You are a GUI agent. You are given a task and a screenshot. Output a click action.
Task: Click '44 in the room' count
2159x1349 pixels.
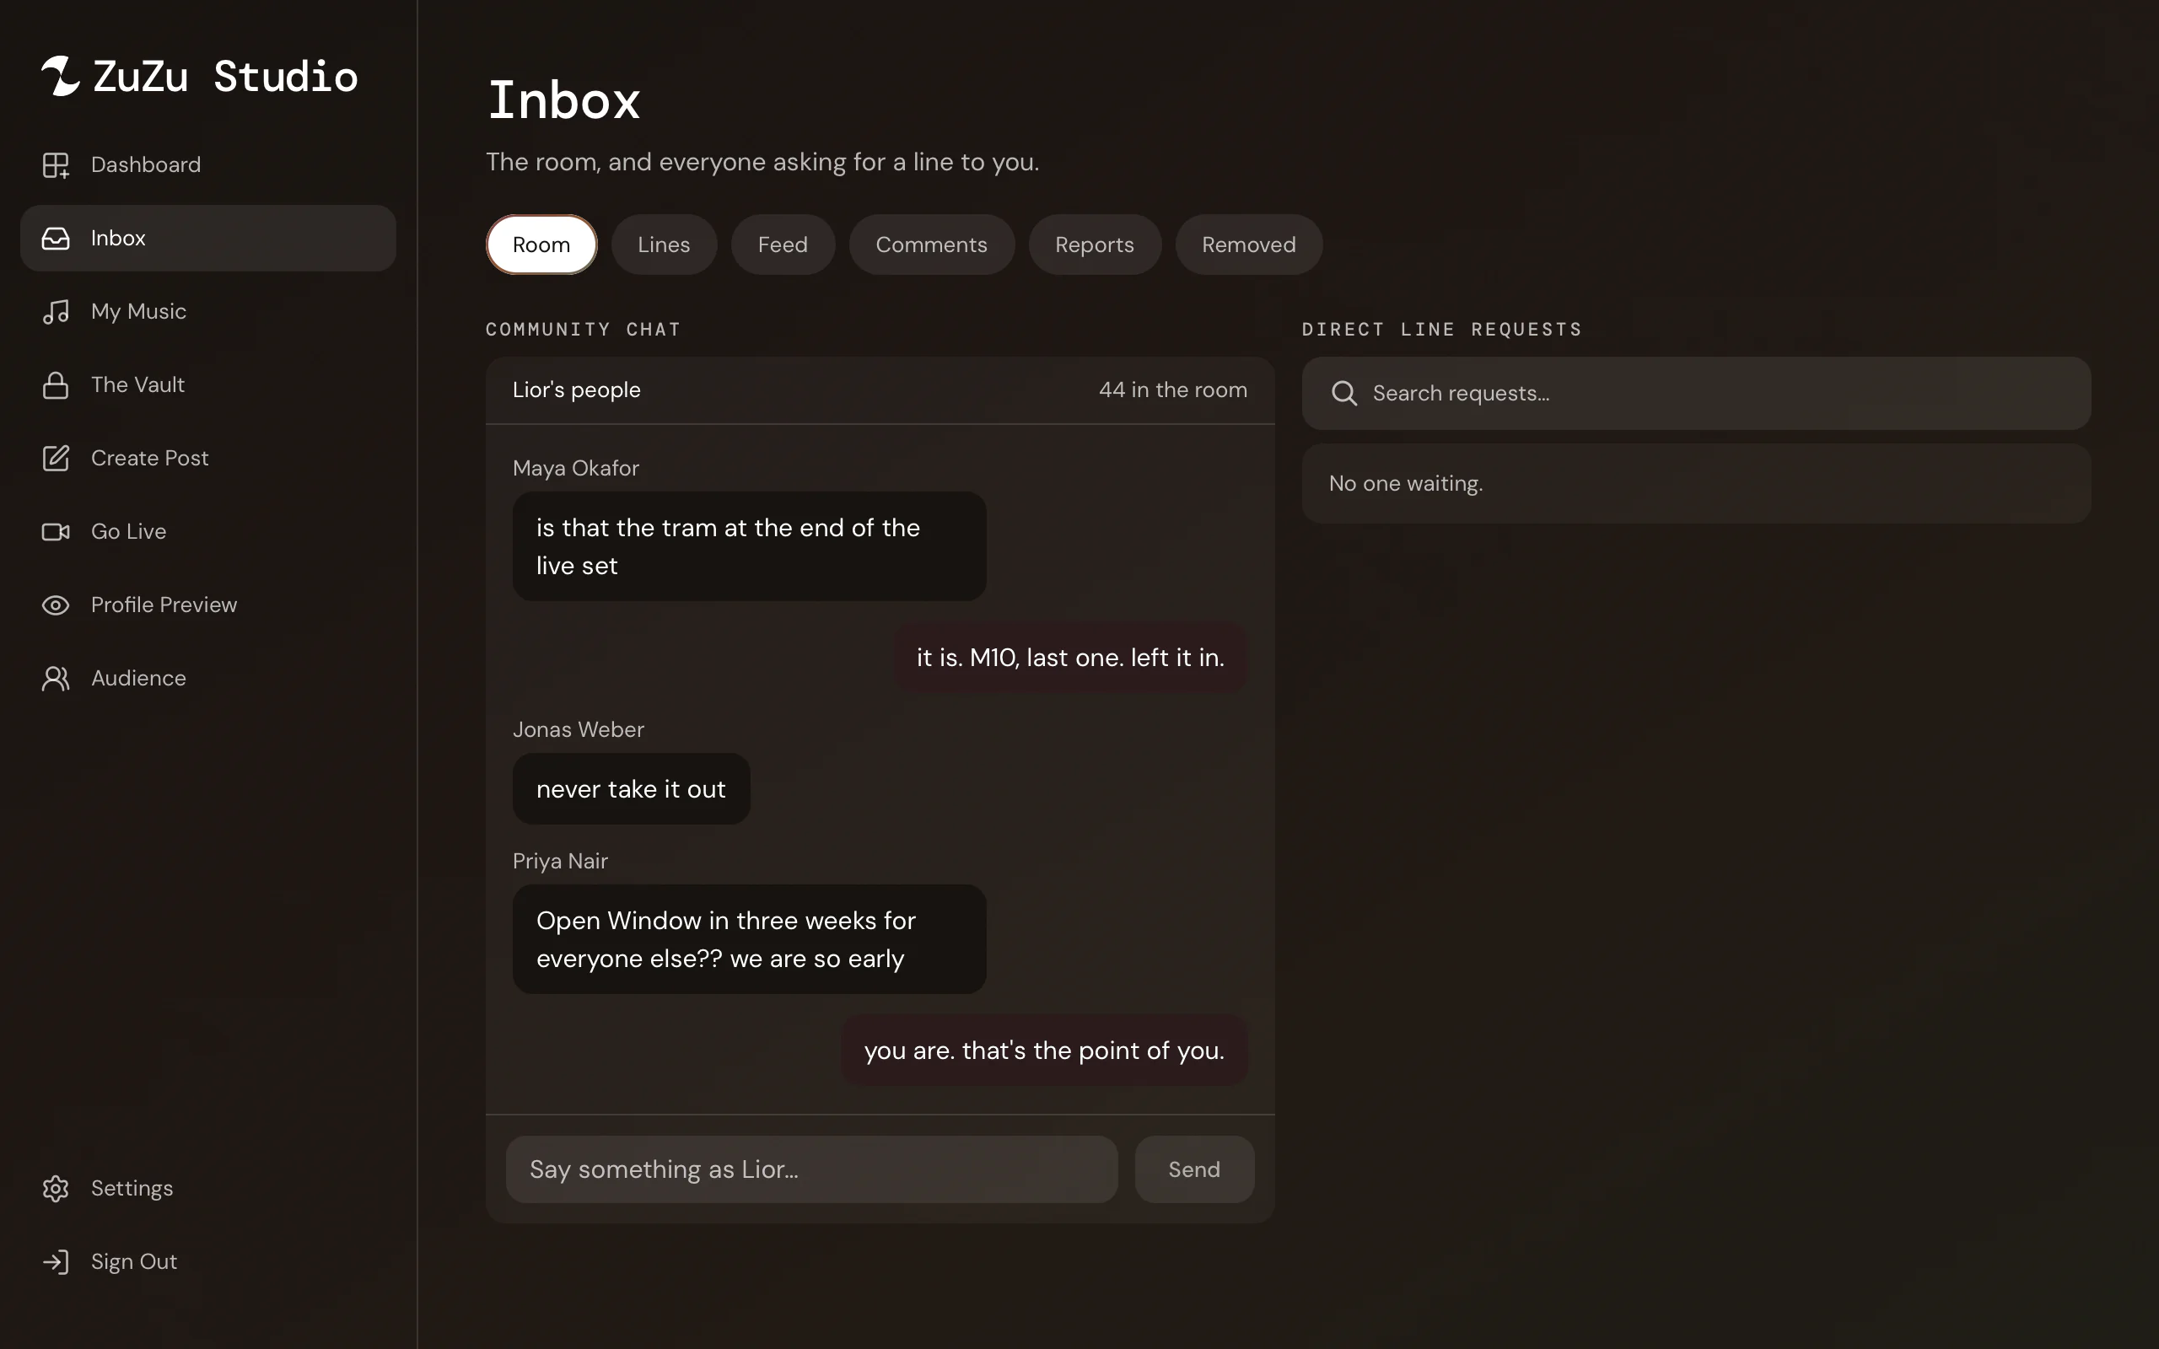[x=1172, y=390]
